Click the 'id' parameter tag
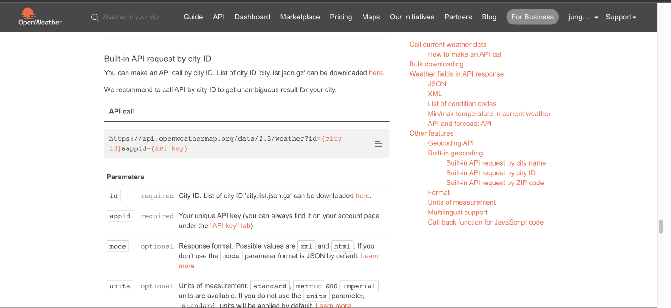This screenshot has height=308, width=671. point(114,196)
